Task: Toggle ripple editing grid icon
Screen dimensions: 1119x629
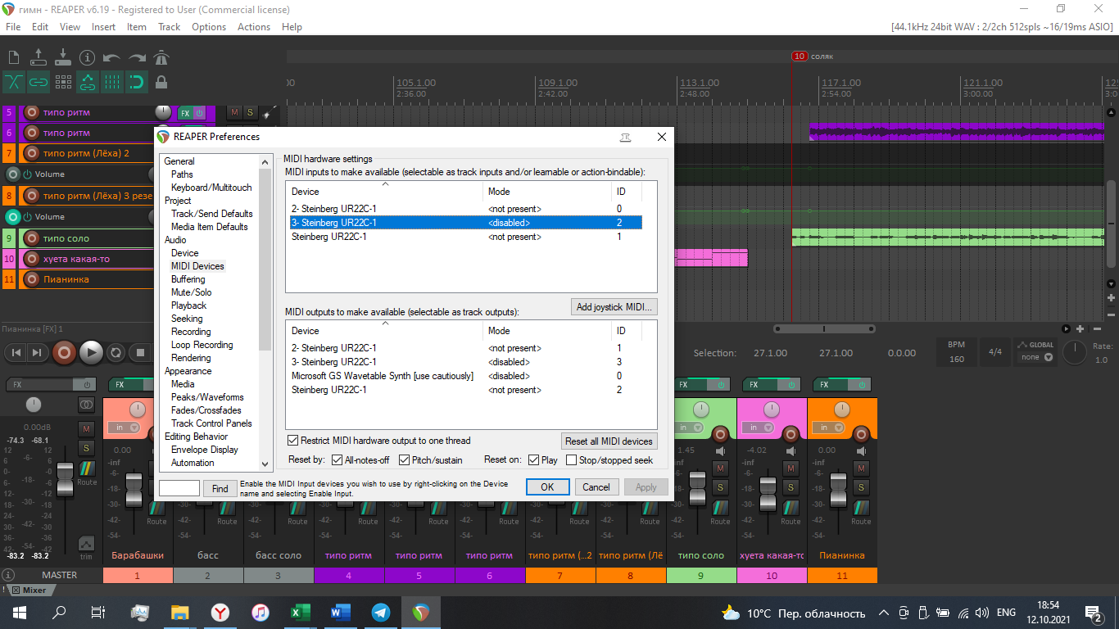Action: pyautogui.click(x=63, y=82)
